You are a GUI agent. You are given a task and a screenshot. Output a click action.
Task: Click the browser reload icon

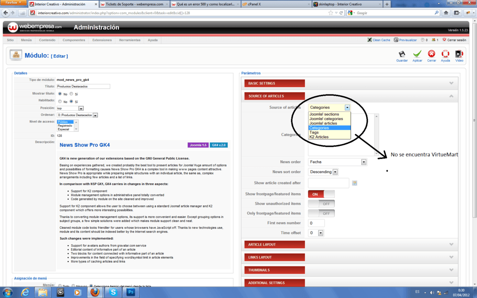coord(341,13)
